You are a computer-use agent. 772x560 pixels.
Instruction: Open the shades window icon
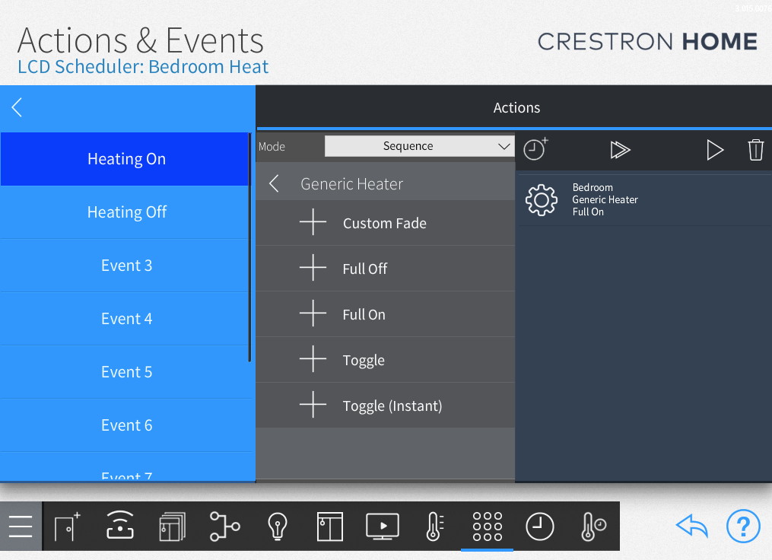[330, 526]
